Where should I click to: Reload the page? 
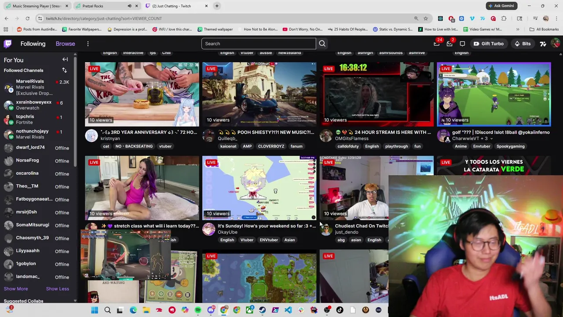point(27,18)
